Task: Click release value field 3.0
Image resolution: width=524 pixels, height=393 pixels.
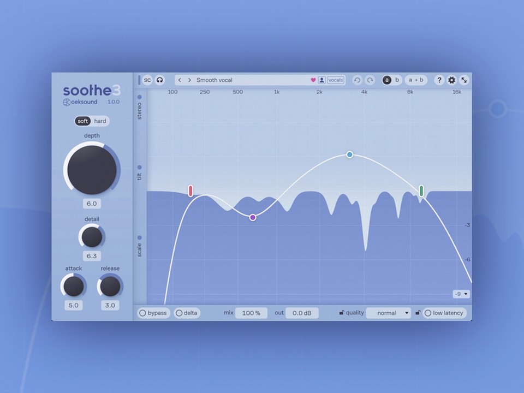Action: tap(110, 305)
